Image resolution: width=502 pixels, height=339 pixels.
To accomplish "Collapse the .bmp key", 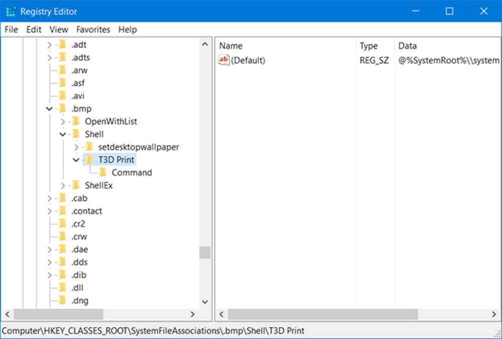I will pos(49,109).
